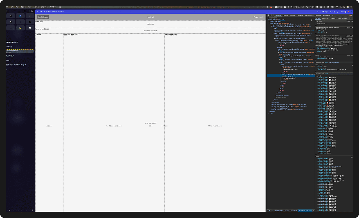359x218 pixels.
Task: Select the div.content breadcrumb
Action: pos(294,211)
